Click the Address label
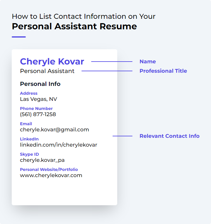Viewport: 211px width, 224px height. coord(29,93)
